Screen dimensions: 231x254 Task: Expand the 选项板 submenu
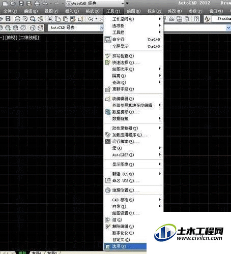coord(133,26)
